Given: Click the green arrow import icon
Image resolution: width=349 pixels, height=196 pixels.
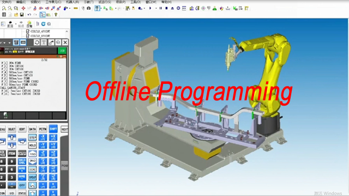Looking at the screenshot, I should coord(235,9).
